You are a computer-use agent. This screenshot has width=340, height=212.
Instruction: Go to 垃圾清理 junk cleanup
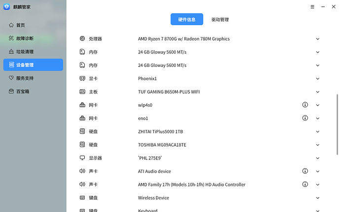click(33, 52)
